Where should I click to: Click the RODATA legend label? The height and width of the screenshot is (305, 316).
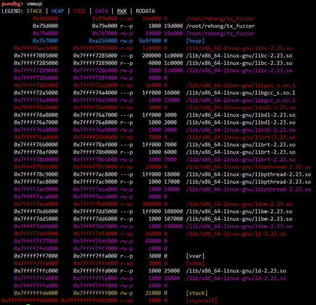145,11
